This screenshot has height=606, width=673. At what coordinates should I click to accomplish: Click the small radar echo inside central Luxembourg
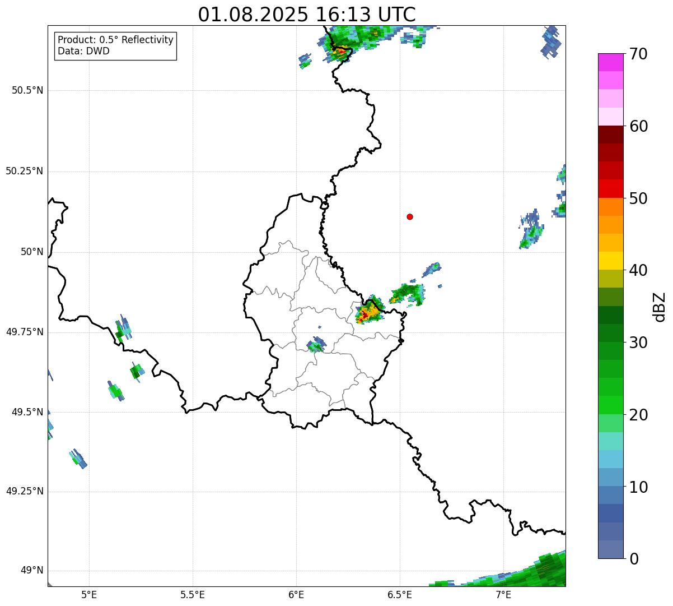click(x=316, y=345)
